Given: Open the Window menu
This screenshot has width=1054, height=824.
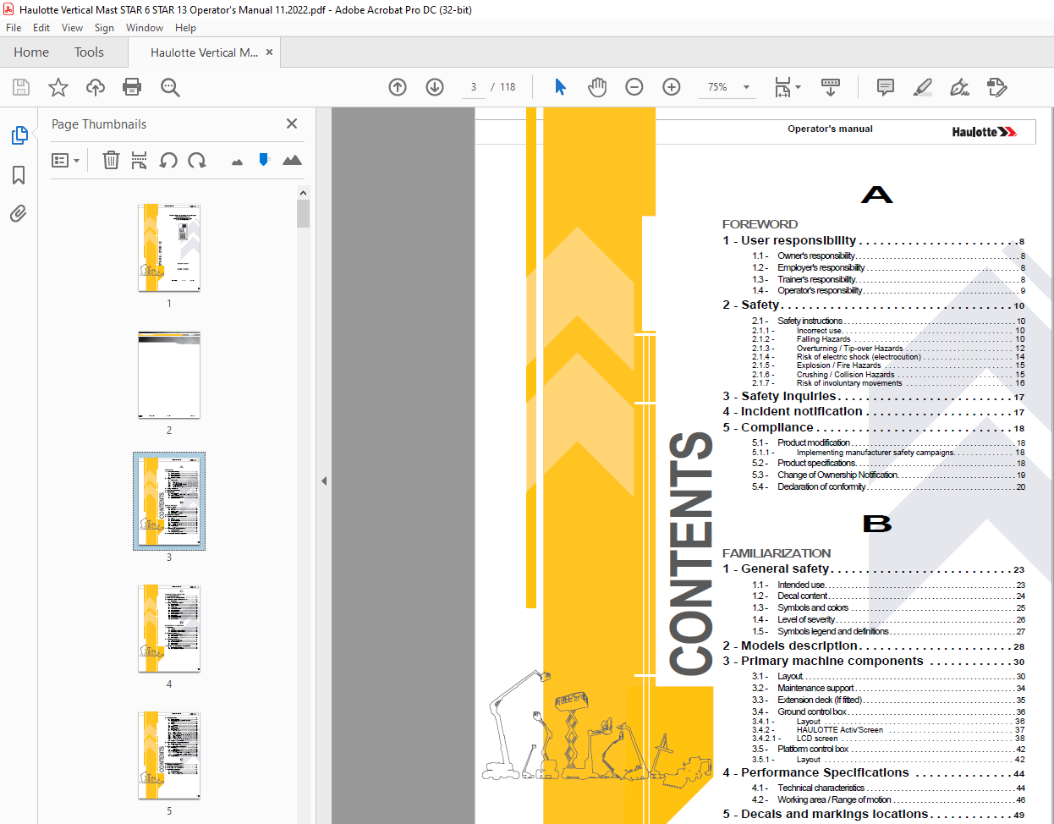Looking at the screenshot, I should [x=145, y=28].
